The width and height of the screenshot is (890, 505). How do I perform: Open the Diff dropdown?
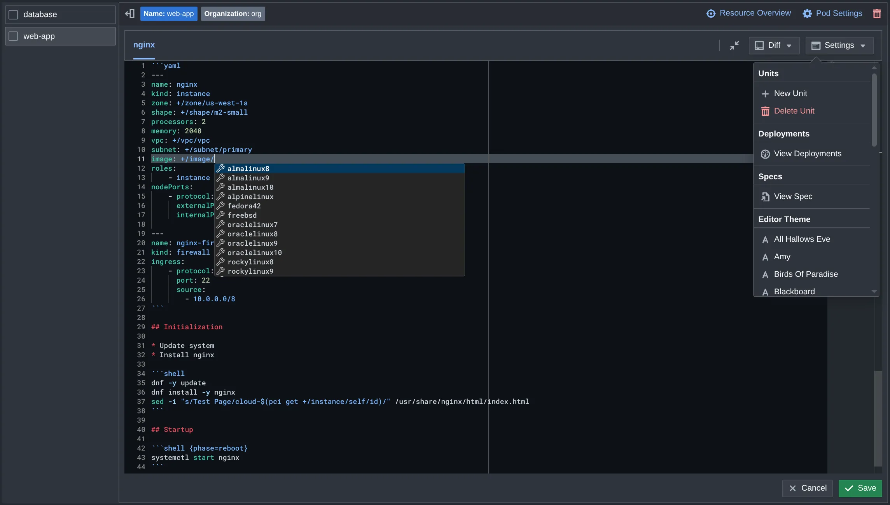[773, 45]
